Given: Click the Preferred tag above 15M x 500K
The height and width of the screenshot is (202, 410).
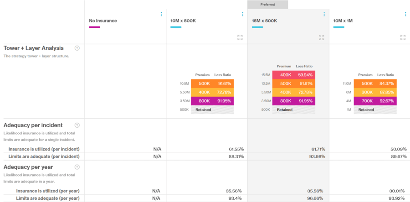Looking at the screenshot, I should [x=267, y=5].
